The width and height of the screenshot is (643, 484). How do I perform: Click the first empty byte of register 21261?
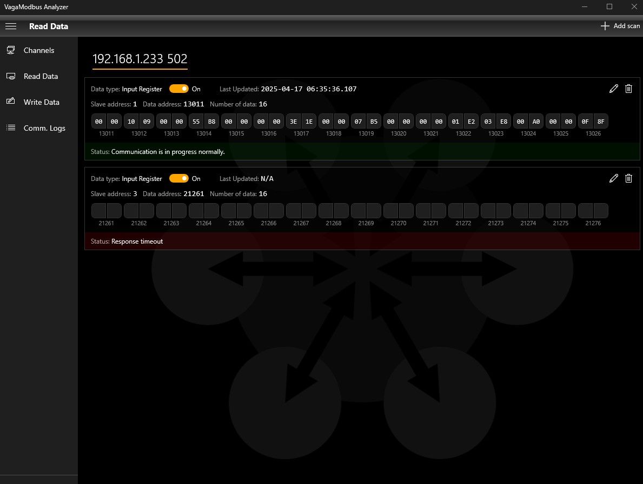point(99,211)
